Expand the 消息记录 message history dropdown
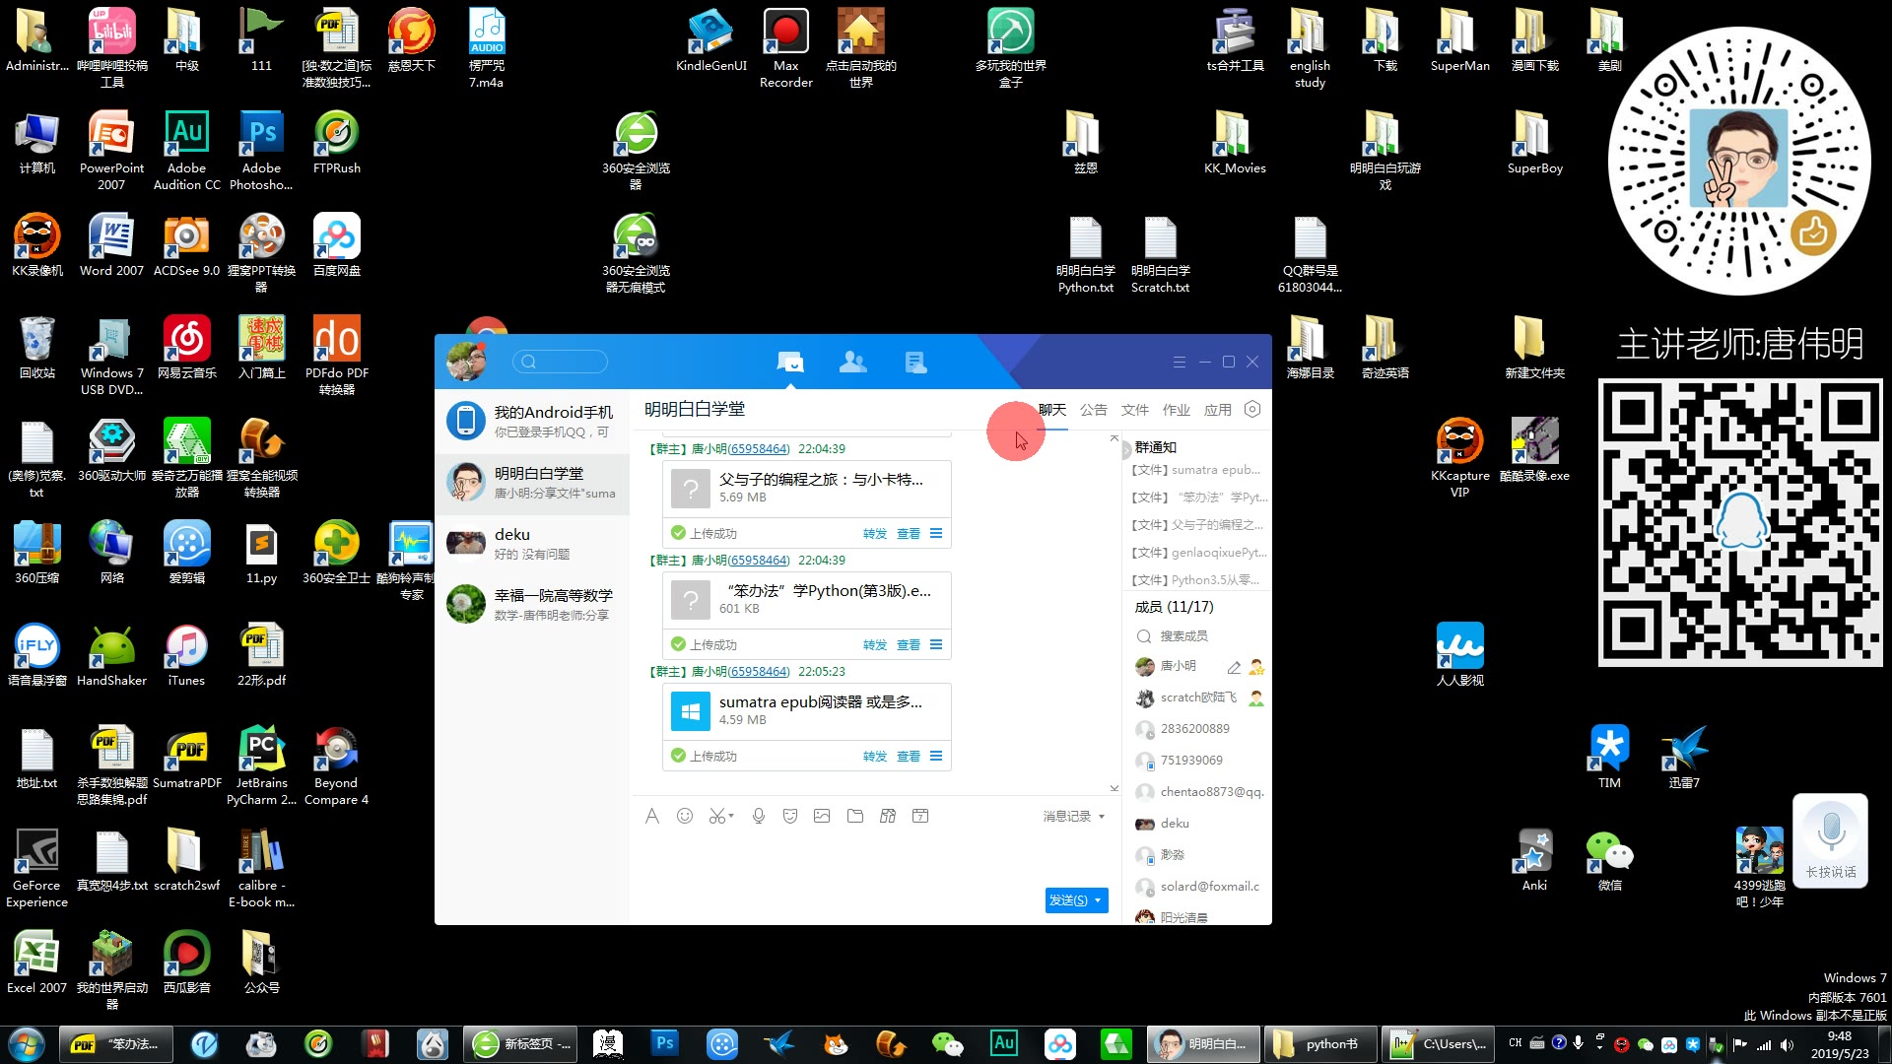The height and width of the screenshot is (1064, 1892). coord(1101,817)
